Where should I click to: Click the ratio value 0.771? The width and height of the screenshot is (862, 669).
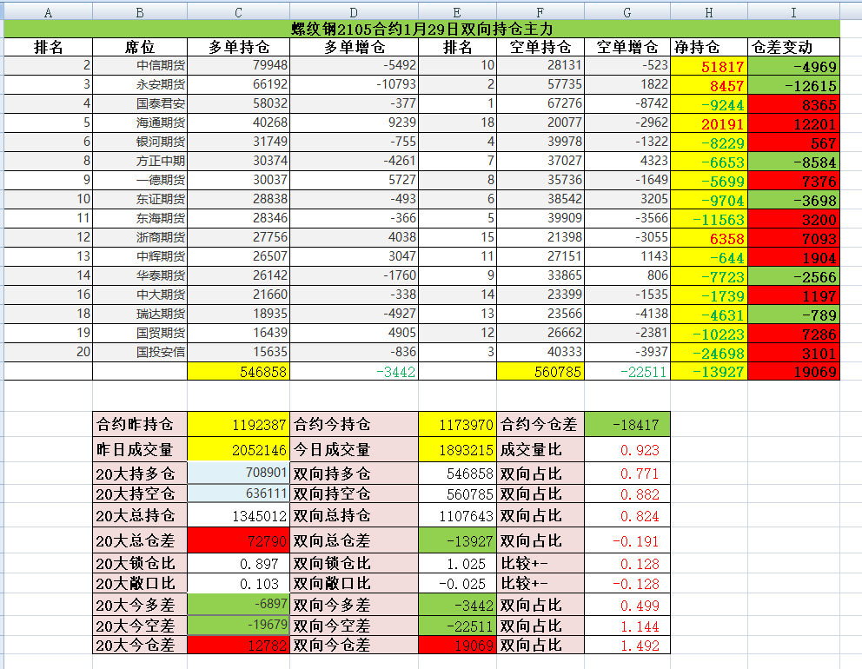click(x=627, y=474)
